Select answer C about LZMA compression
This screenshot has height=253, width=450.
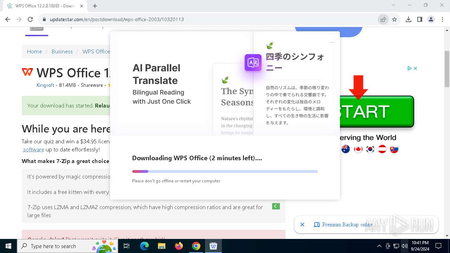click(276, 206)
